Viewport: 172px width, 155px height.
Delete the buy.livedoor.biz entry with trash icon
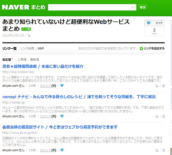(163, 86)
